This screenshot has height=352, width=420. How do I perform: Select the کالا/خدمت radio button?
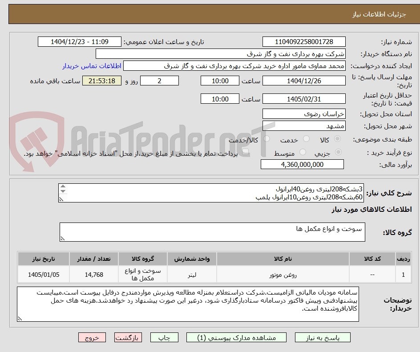[267, 139]
